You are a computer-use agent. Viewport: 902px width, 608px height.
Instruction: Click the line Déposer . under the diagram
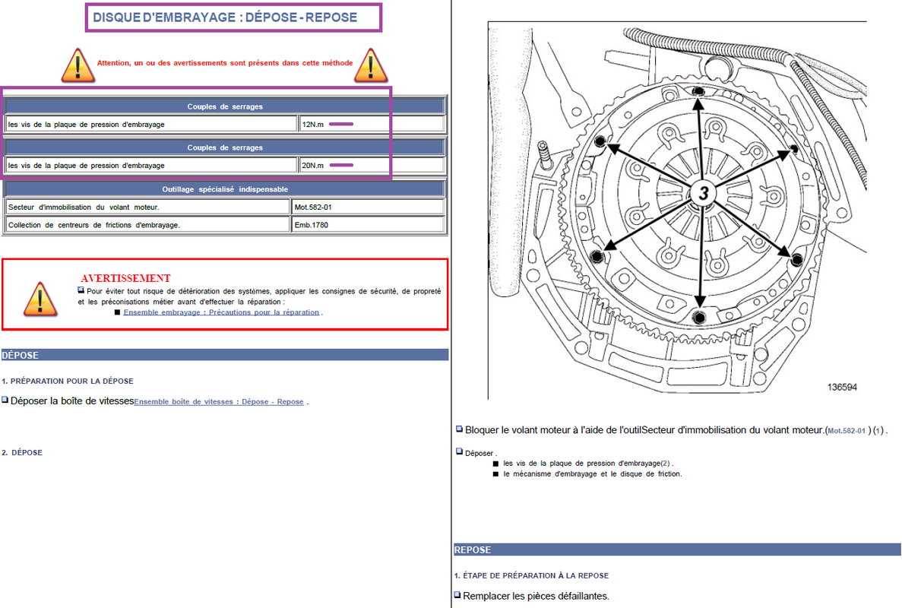[481, 453]
